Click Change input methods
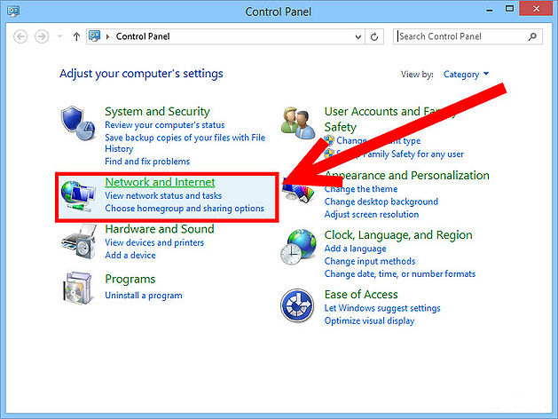 [370, 261]
